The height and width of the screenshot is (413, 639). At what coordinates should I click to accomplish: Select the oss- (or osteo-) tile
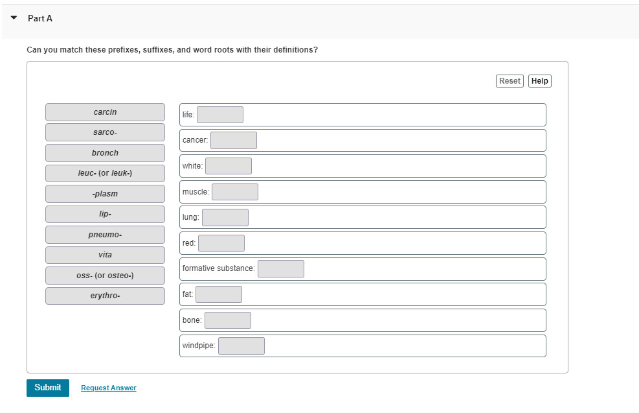click(x=105, y=275)
